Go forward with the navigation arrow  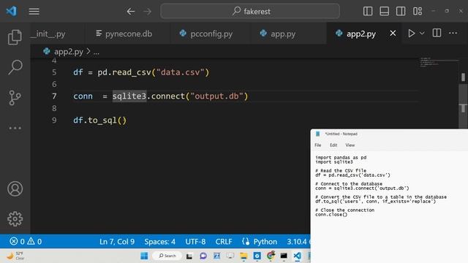click(x=148, y=12)
